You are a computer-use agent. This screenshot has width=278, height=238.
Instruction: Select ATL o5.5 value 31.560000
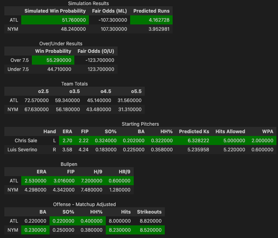tap(129, 100)
